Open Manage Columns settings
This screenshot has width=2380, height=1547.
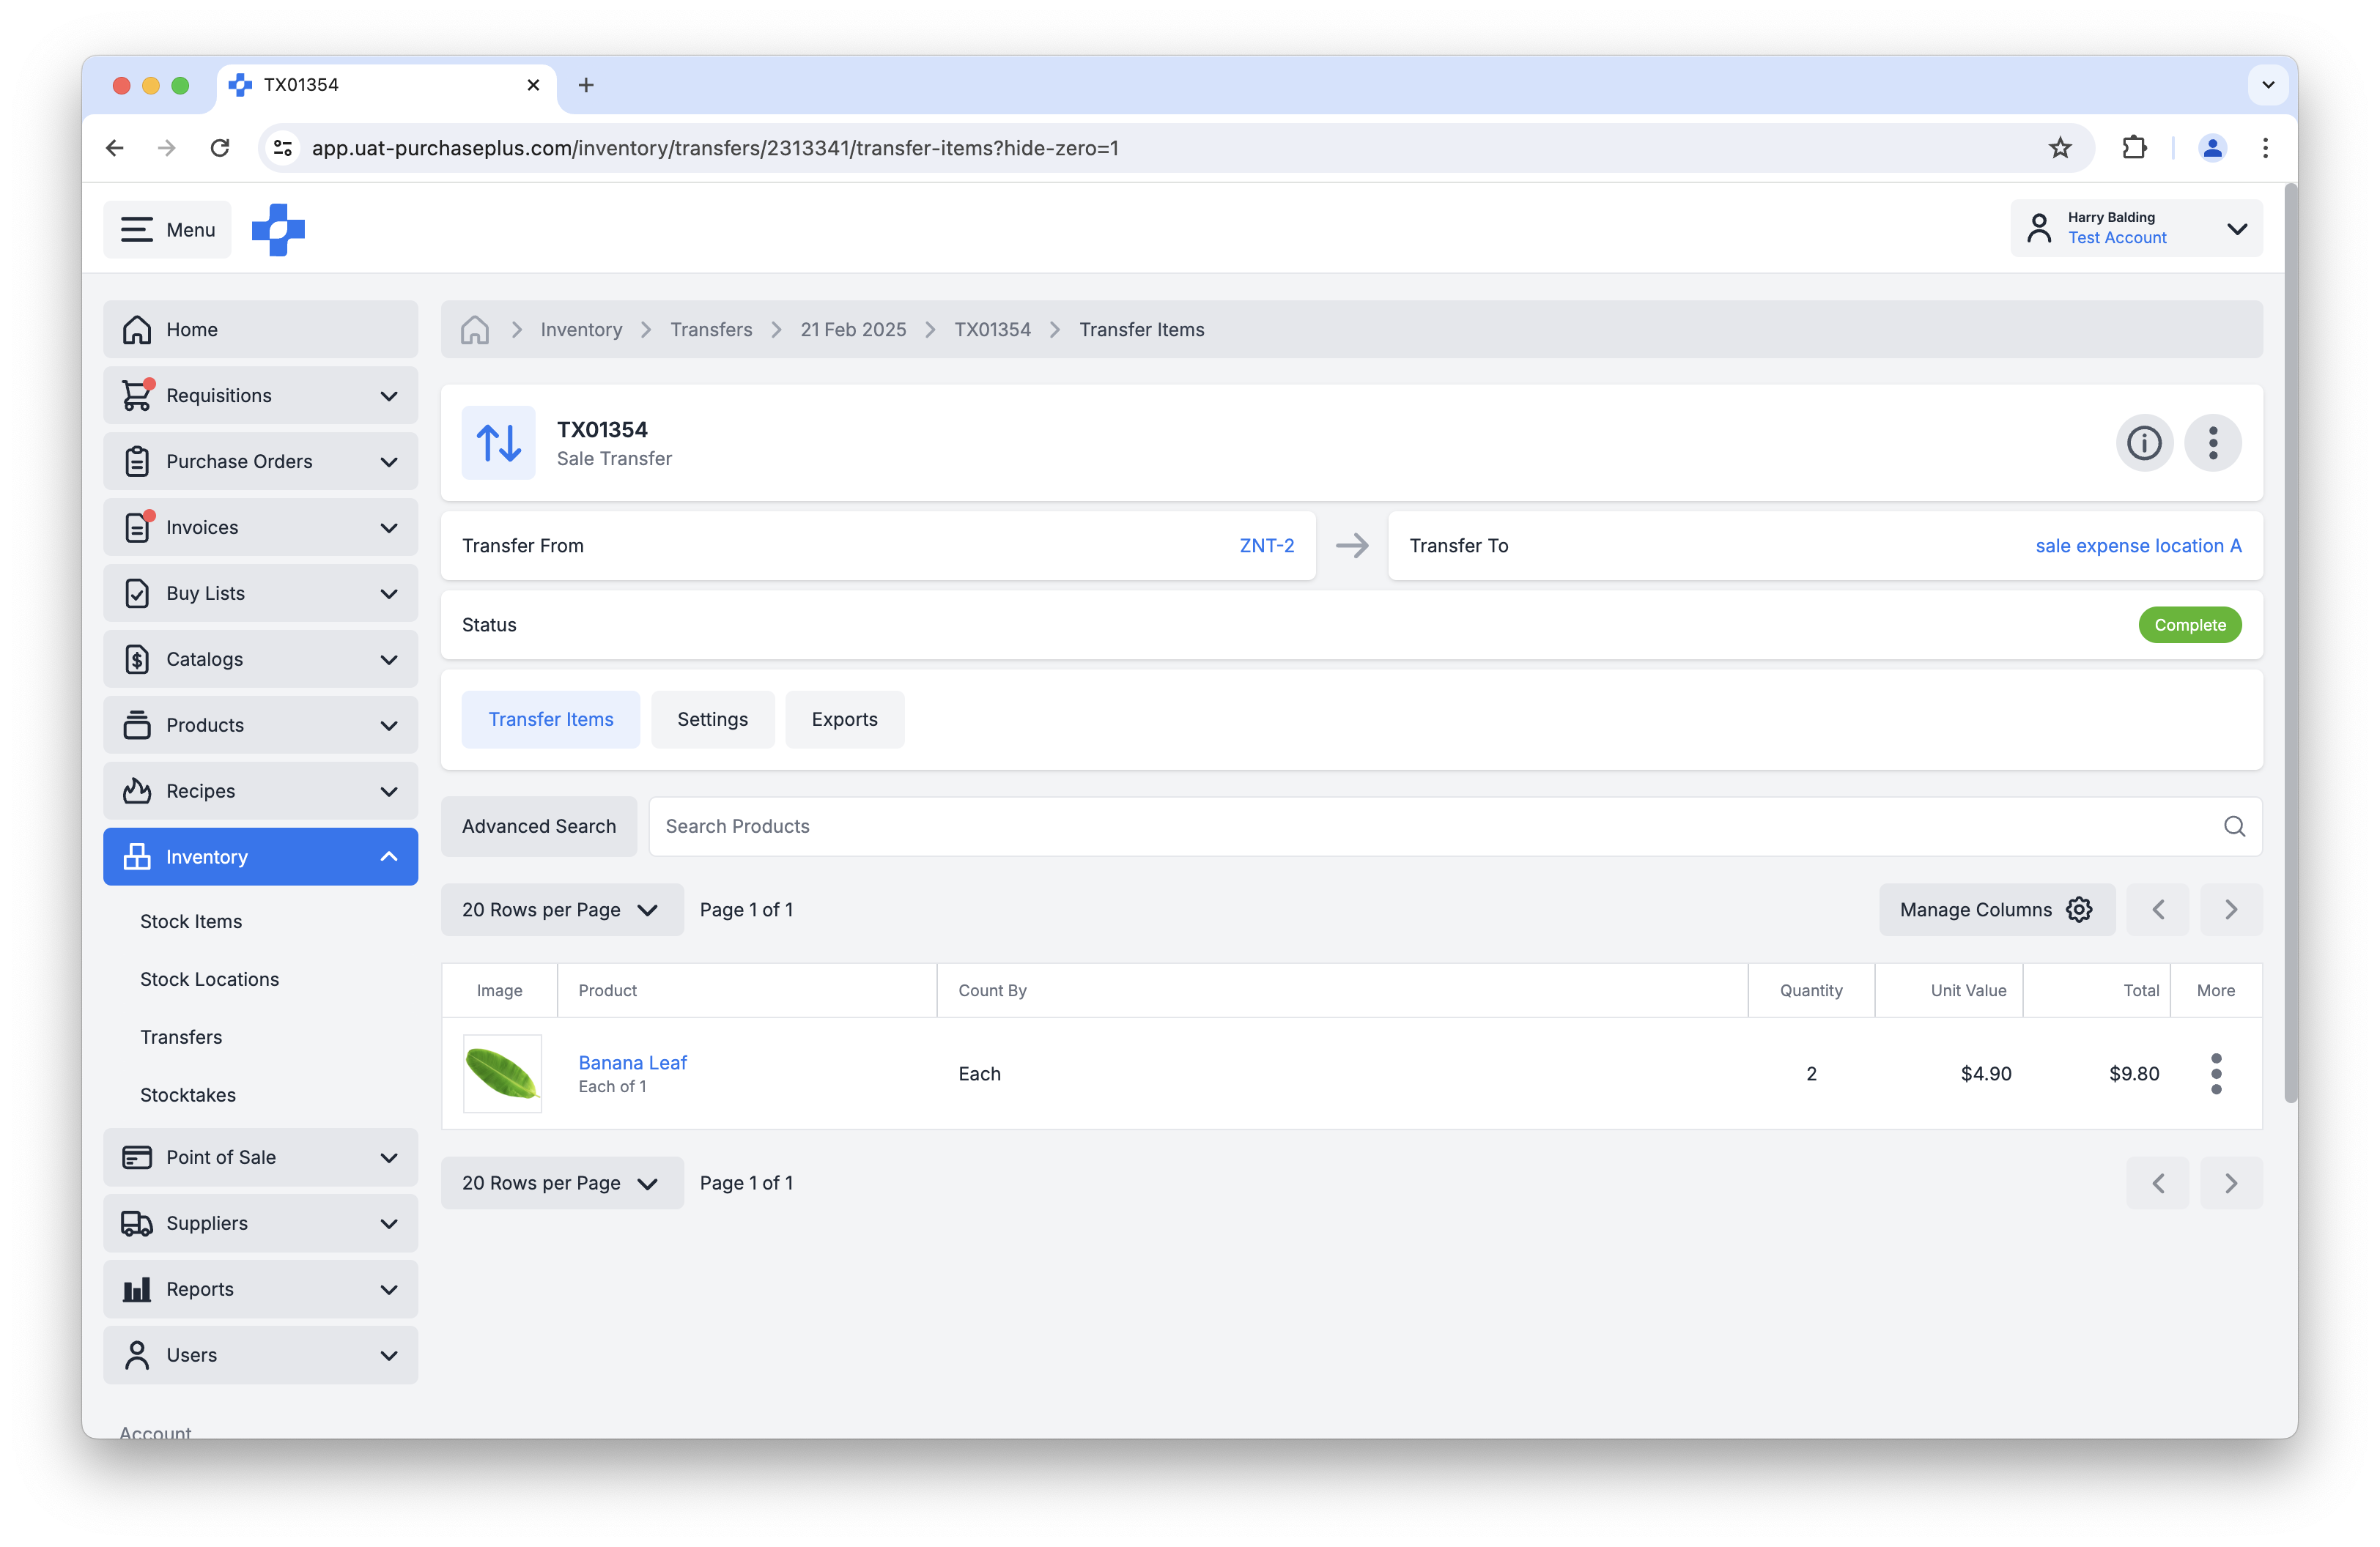coord(1996,910)
